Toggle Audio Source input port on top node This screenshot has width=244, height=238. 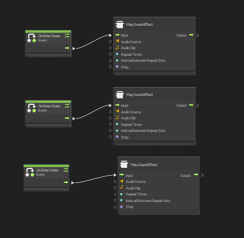tap(110, 41)
